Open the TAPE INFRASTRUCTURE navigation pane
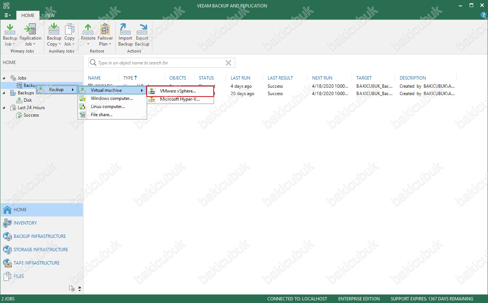The height and width of the screenshot is (303, 488). tap(41, 263)
